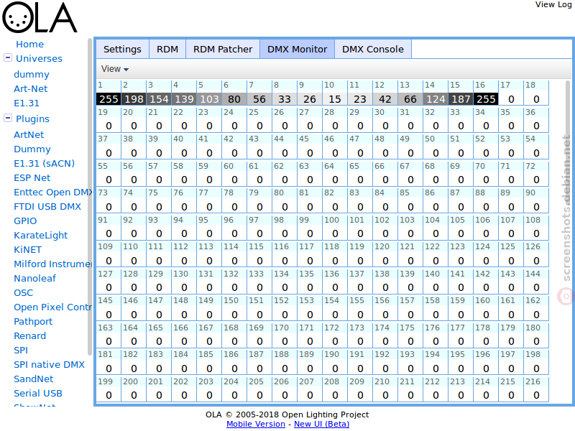Click channel 12 cell showing 42
This screenshot has height=431, width=575.
pyautogui.click(x=385, y=93)
